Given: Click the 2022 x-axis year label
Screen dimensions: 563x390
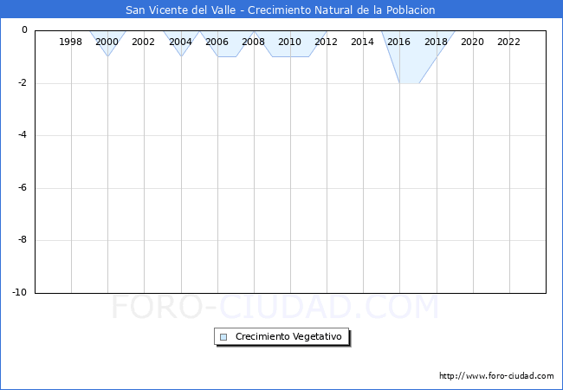Looking at the screenshot, I should [508, 42].
